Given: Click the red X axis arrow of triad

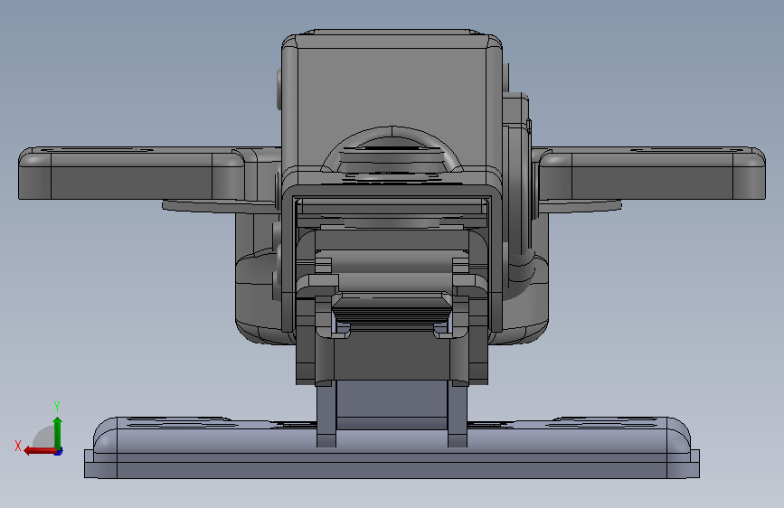Looking at the screenshot, I should [40, 451].
